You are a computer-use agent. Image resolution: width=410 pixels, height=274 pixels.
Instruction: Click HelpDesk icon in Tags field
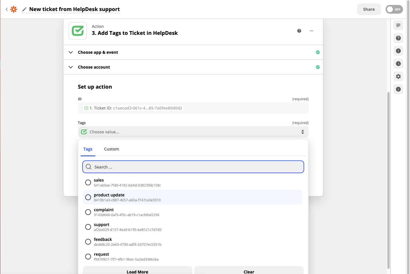[x=84, y=132]
